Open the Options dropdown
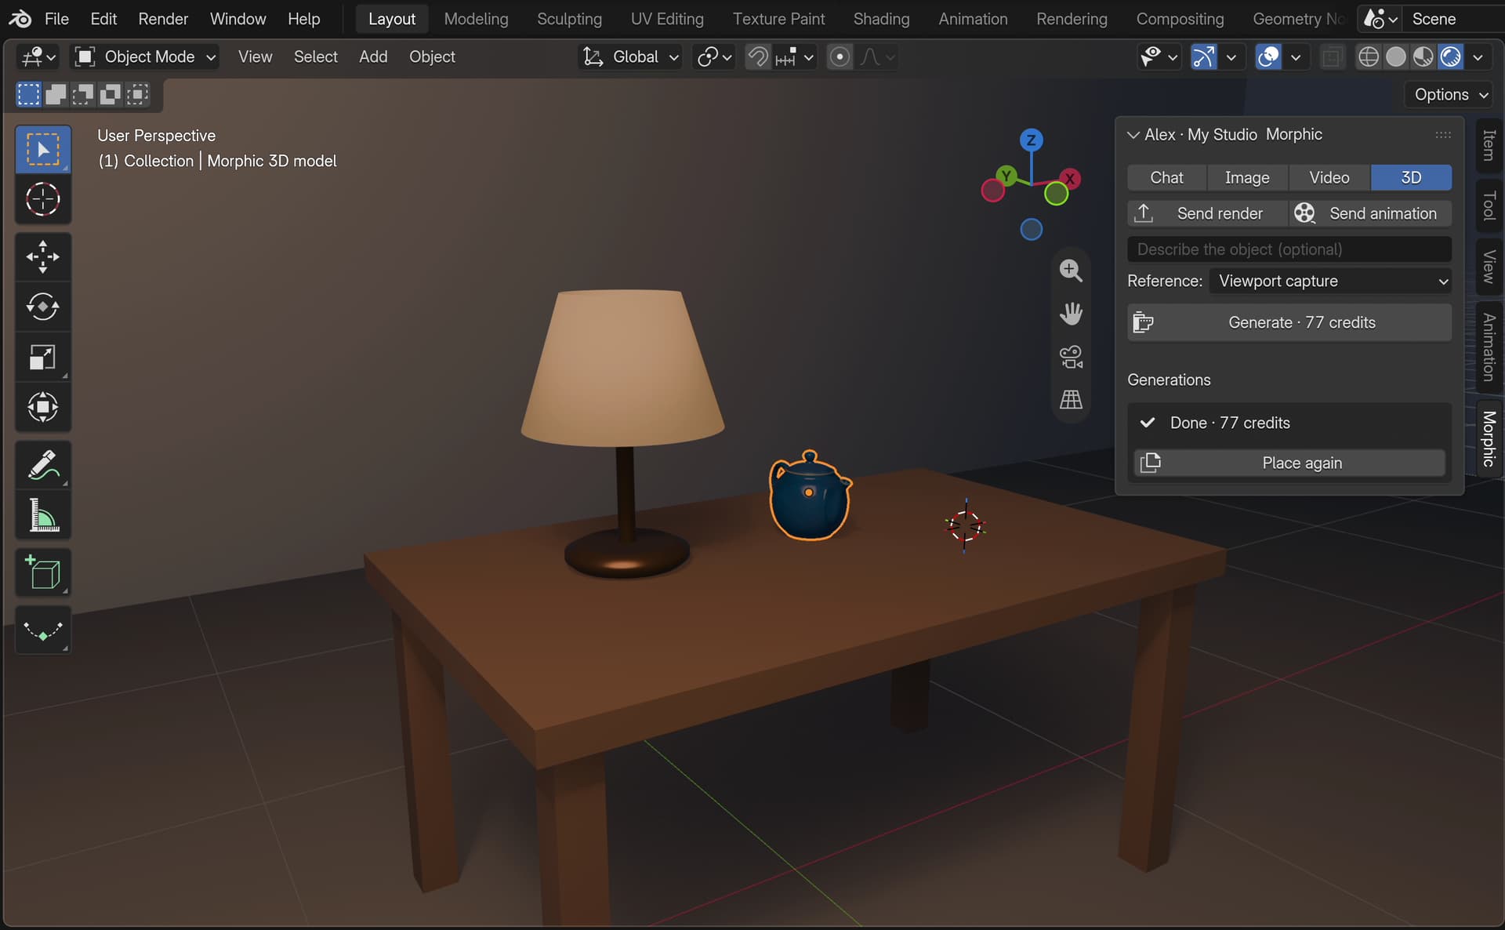The height and width of the screenshot is (930, 1505). click(x=1450, y=94)
